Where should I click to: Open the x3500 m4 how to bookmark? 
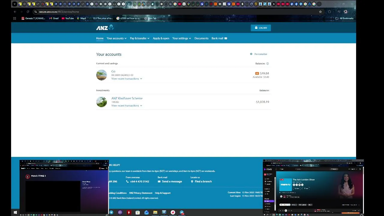coord(128,18)
